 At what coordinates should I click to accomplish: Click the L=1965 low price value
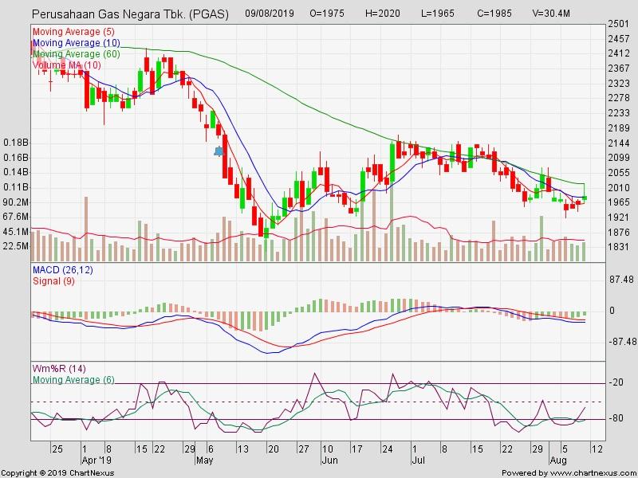point(437,14)
